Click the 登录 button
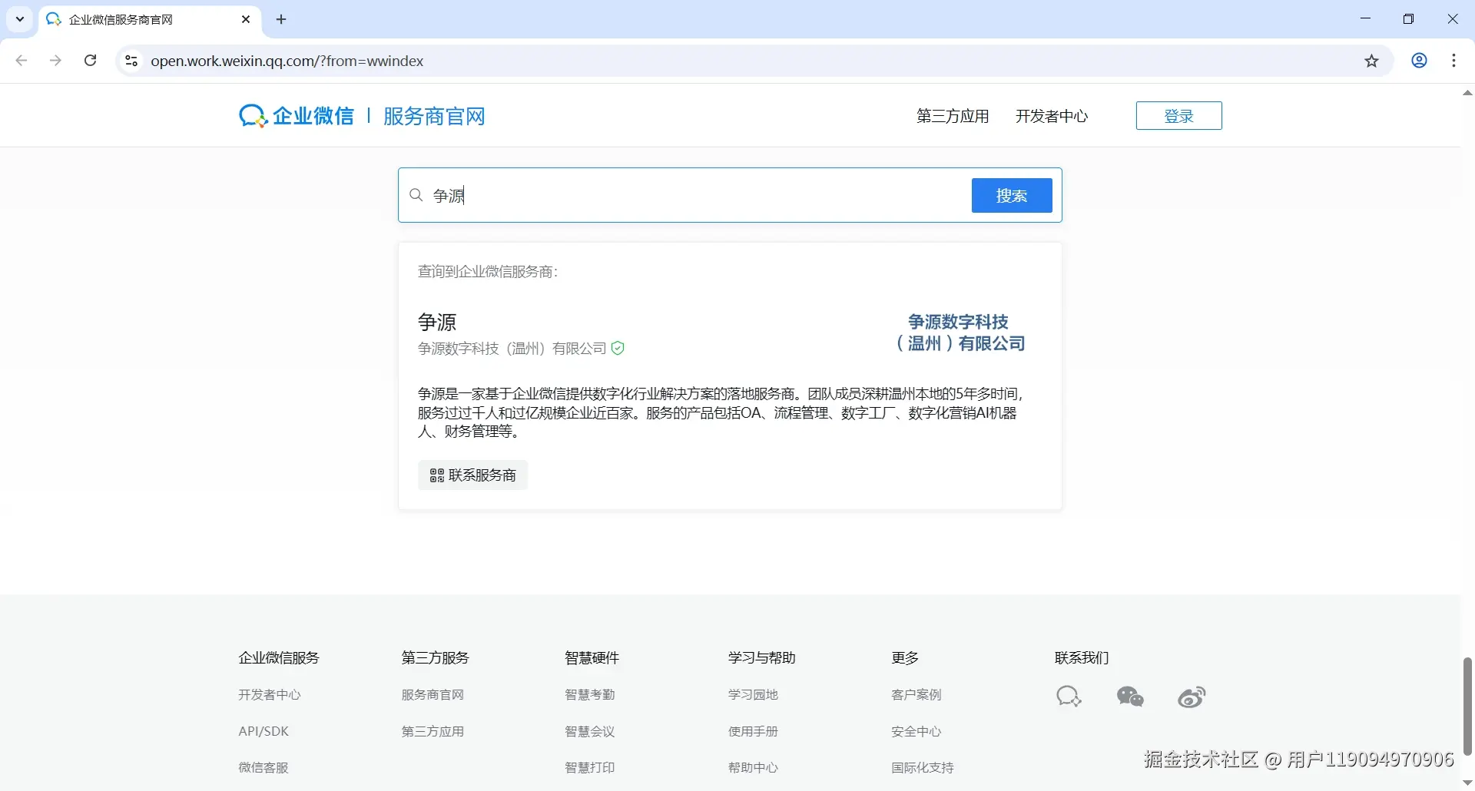Image resolution: width=1475 pixels, height=791 pixels. (1178, 115)
